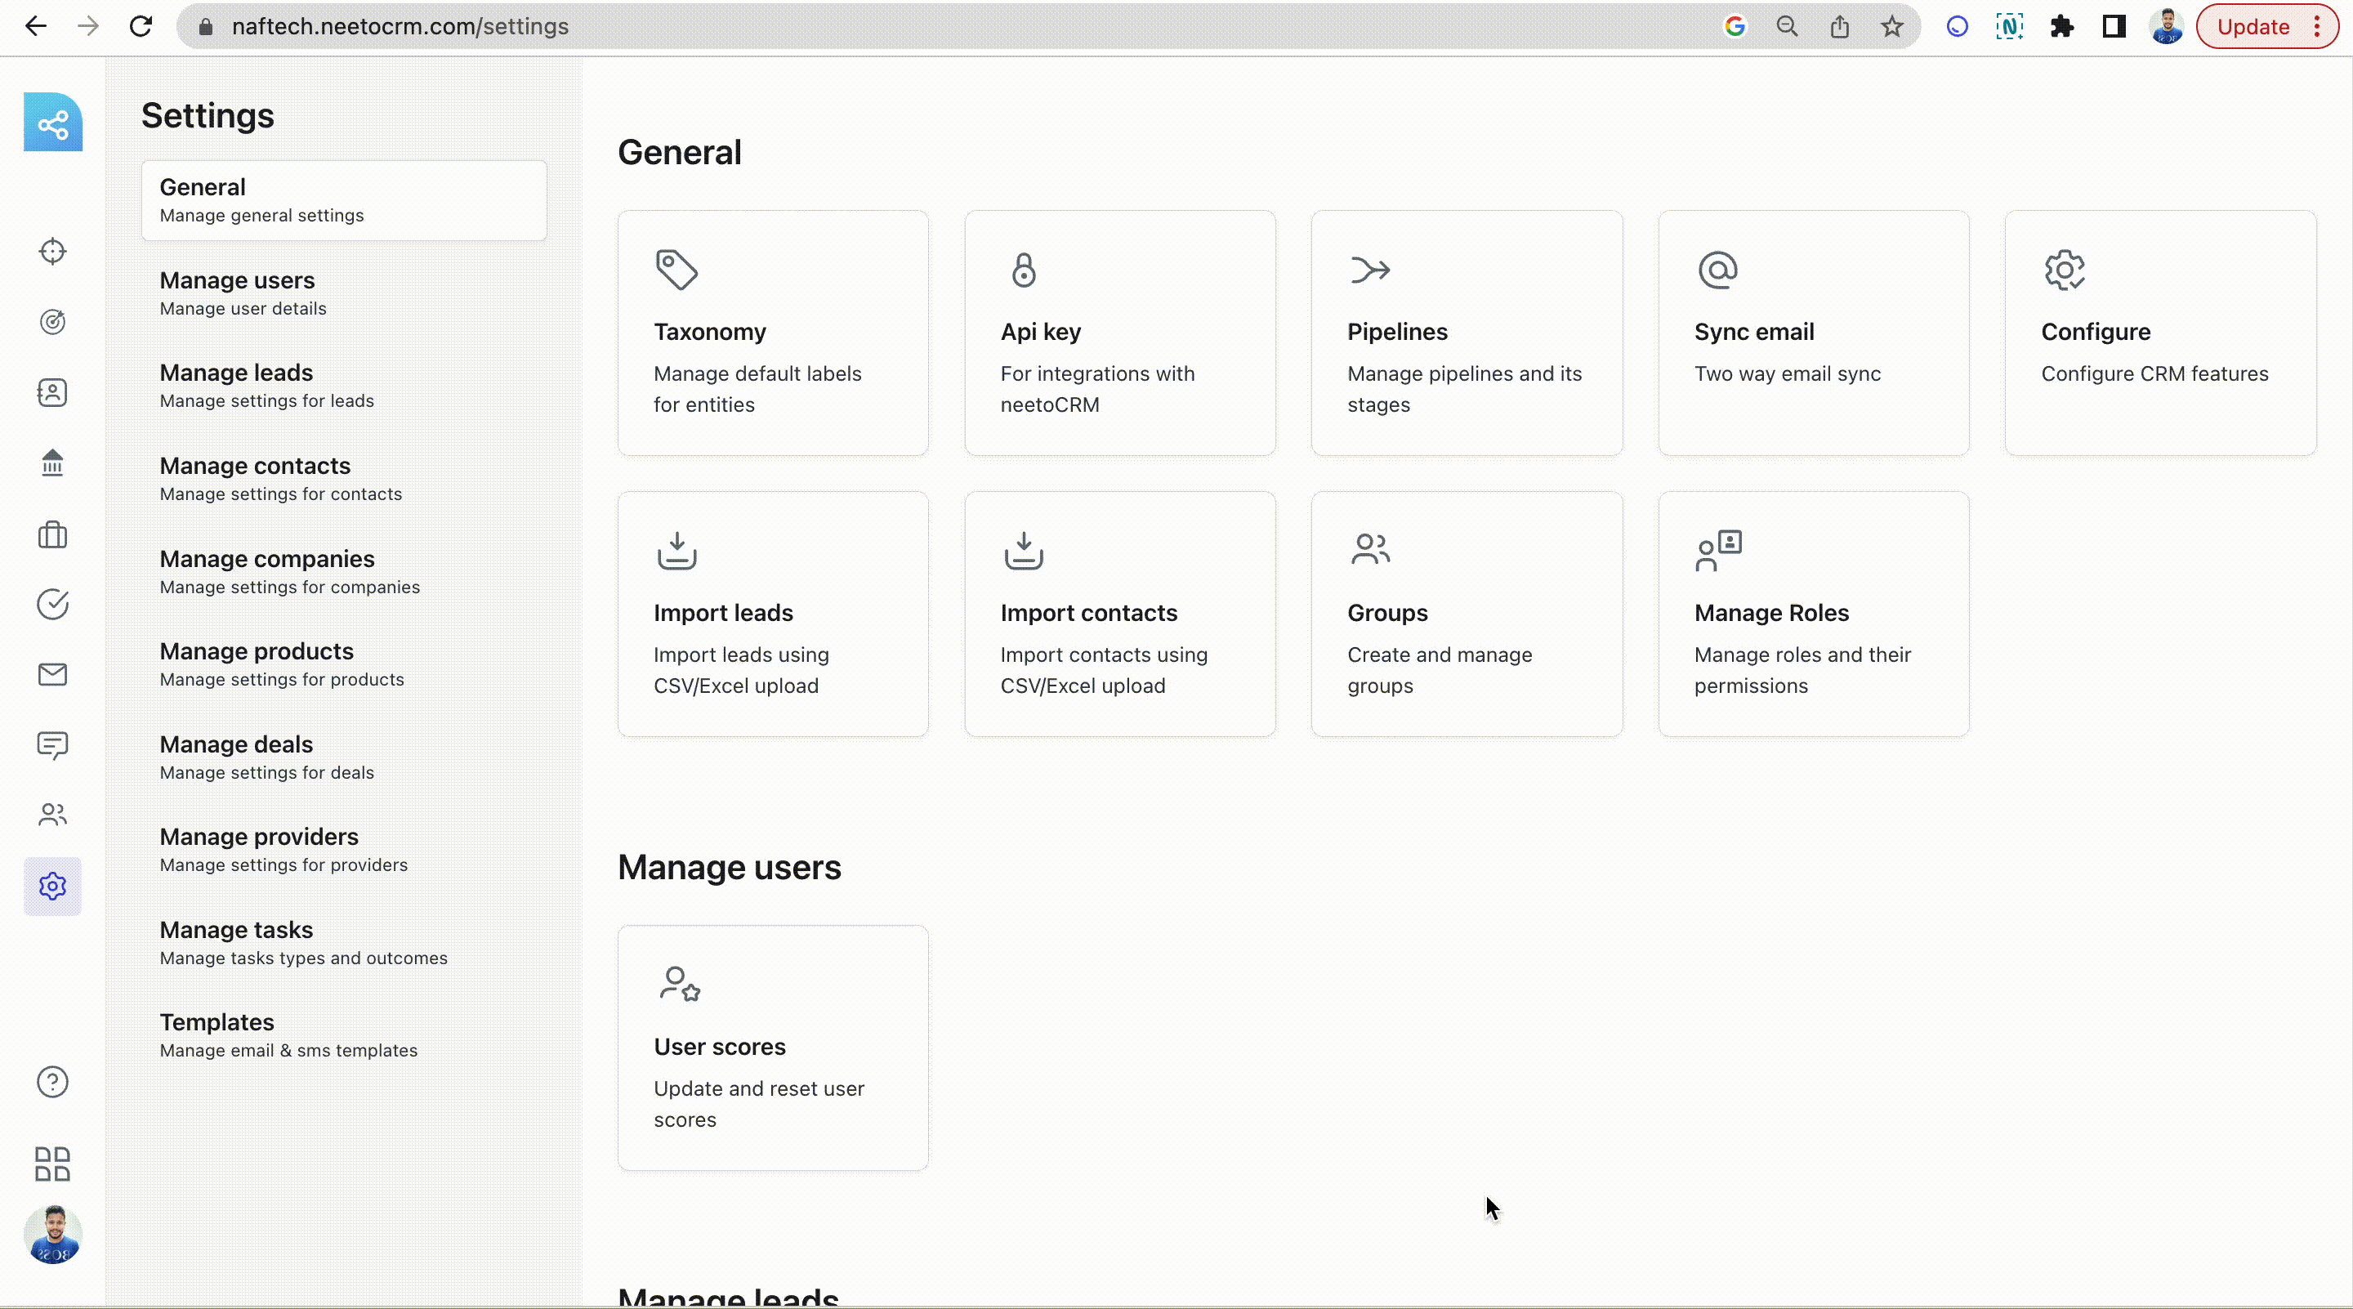2353x1309 pixels.
Task: Open the crosshair icon in left sidebar
Action: click(x=53, y=251)
